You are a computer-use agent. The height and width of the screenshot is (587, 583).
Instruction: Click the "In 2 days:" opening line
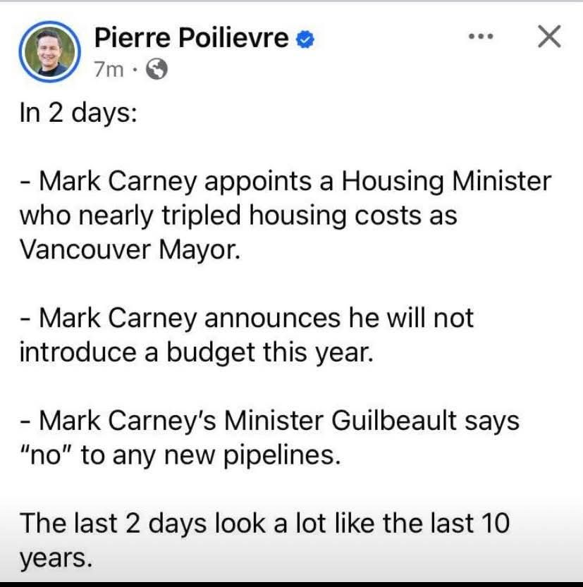point(78,113)
